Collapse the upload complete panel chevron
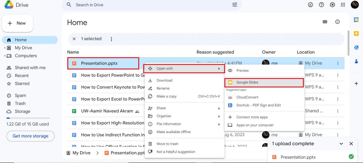This screenshot has height=163, width=363. tap(341, 144)
